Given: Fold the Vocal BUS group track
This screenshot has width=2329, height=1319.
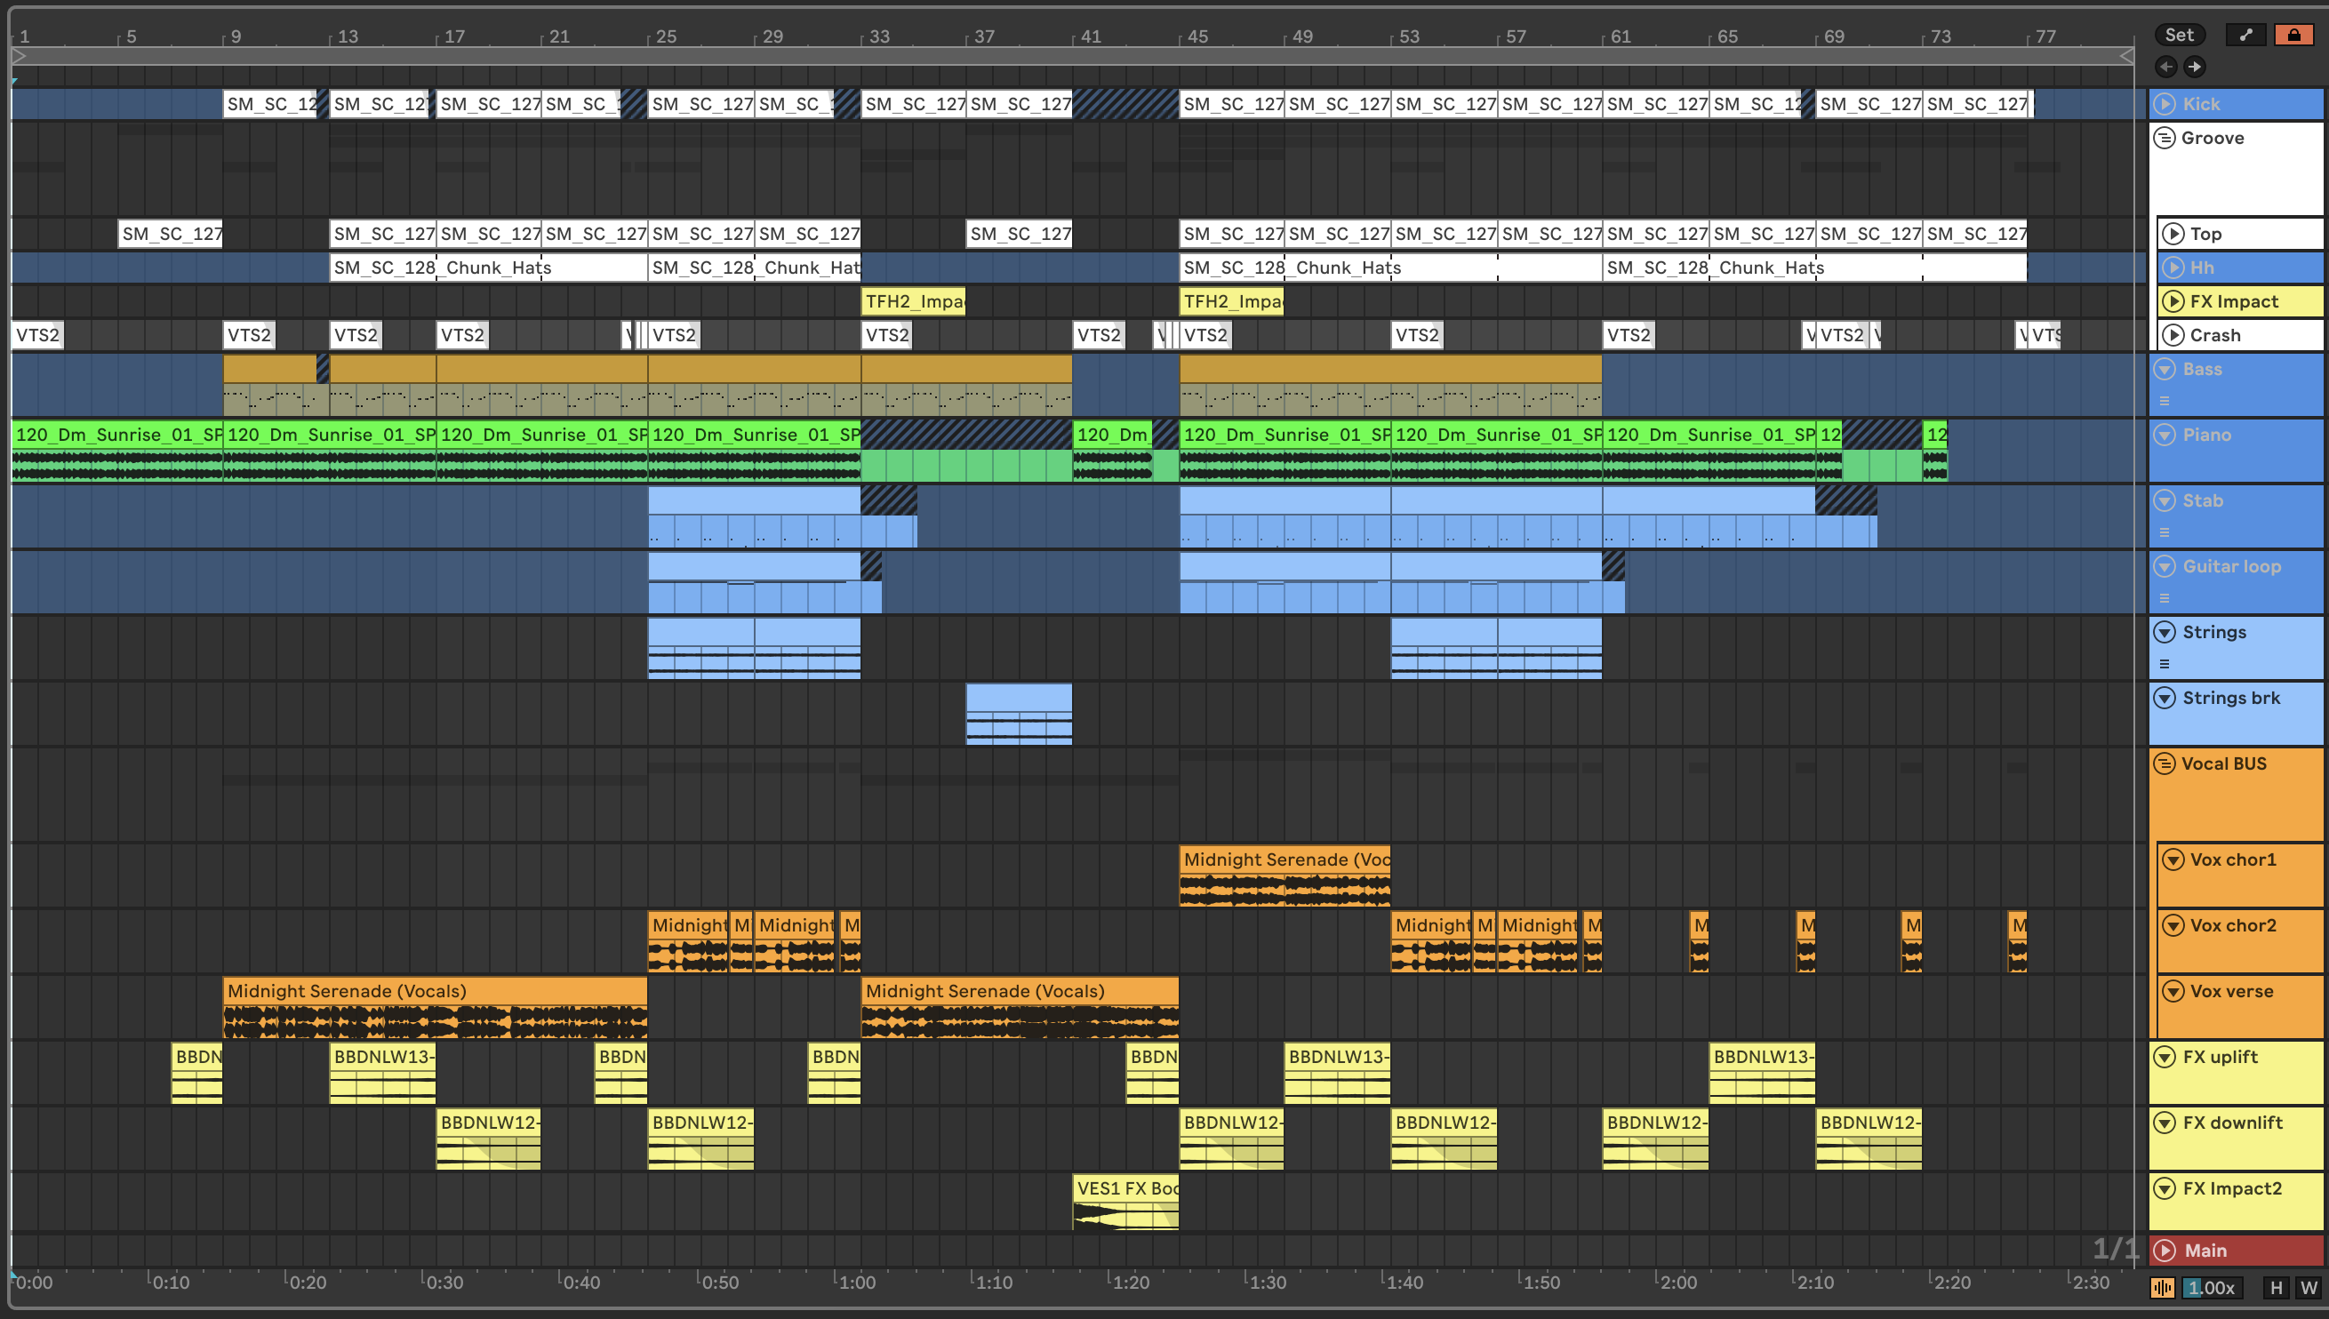Looking at the screenshot, I should pos(2165,763).
